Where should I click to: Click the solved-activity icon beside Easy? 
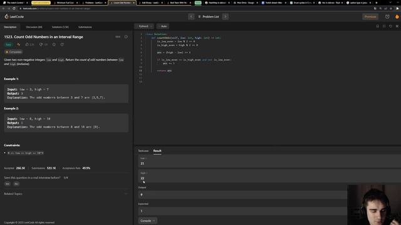click(18, 44)
